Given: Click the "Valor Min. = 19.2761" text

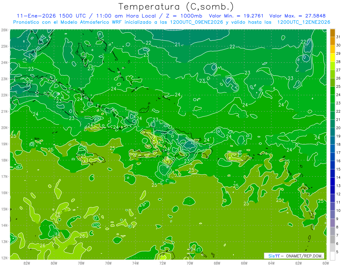Looking at the screenshot, I should click(236, 16).
